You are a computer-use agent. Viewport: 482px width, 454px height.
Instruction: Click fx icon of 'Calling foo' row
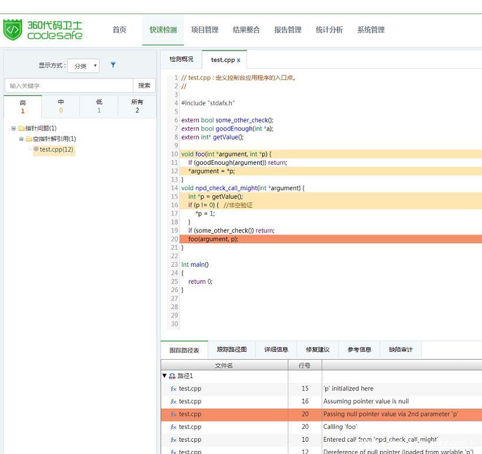pos(174,427)
